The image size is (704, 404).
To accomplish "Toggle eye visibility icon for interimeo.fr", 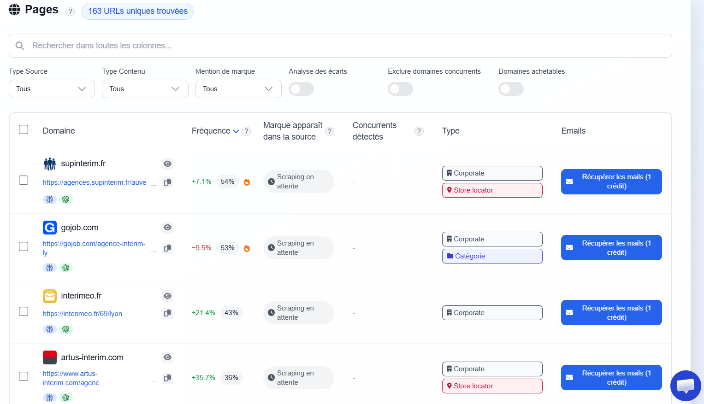I will pos(168,296).
